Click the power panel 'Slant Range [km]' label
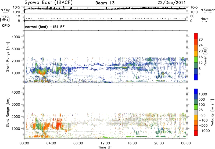 point(8,57)
